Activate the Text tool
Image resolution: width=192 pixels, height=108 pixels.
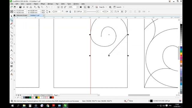[12, 50]
